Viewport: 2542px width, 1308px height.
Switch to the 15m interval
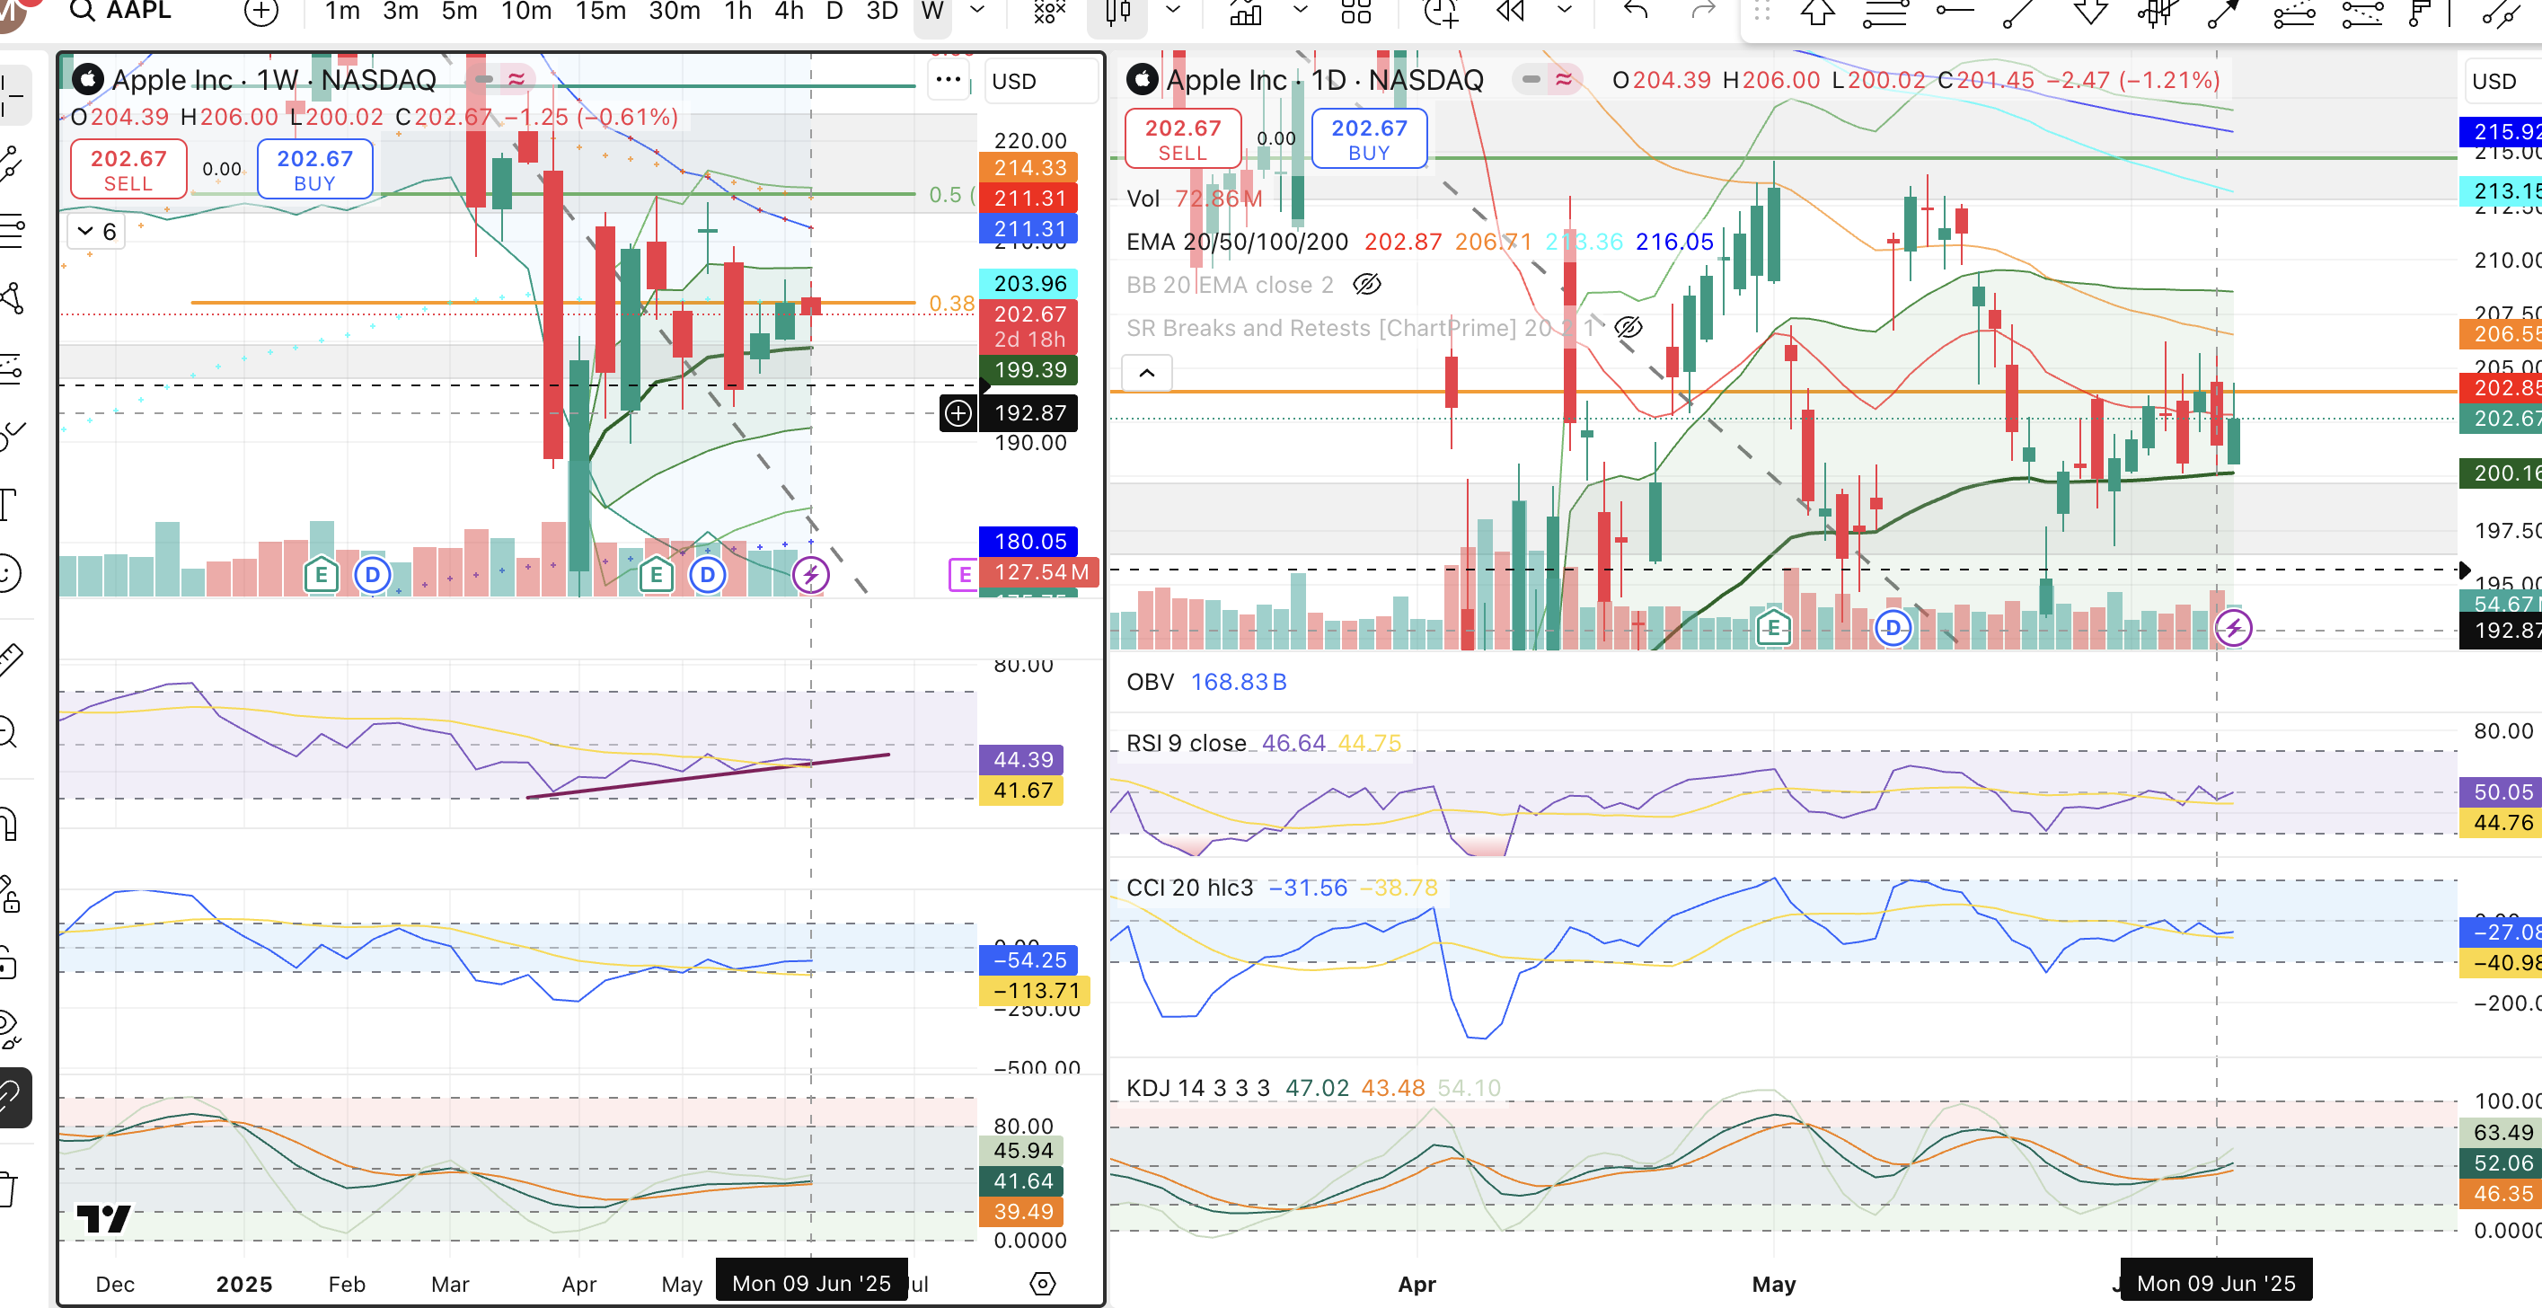coord(601,12)
